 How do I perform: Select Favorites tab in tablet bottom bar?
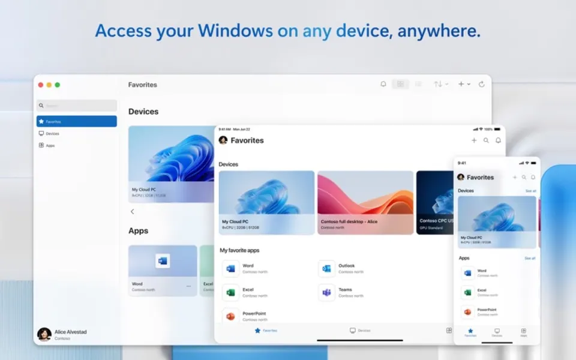tap(266, 331)
